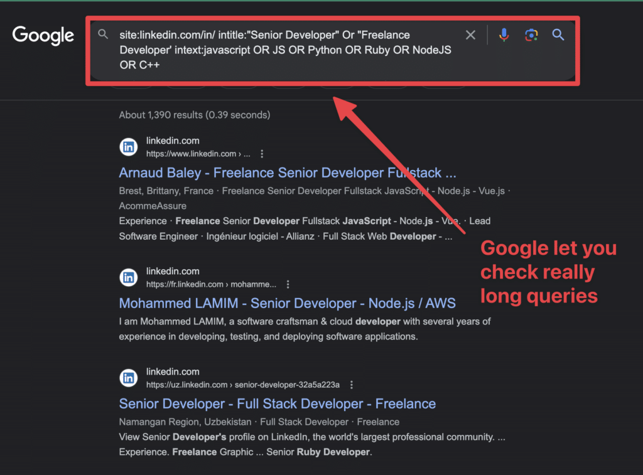Click linkedin.com site name above Arnaud Baley
This screenshot has height=475, width=643.
click(173, 141)
